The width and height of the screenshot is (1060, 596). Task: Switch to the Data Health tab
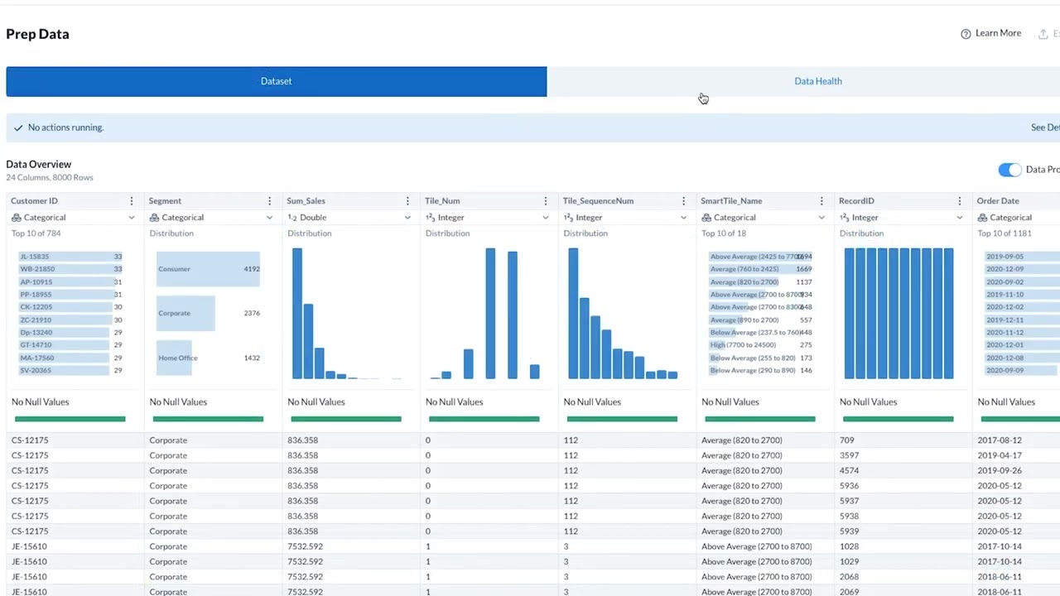[818, 81]
